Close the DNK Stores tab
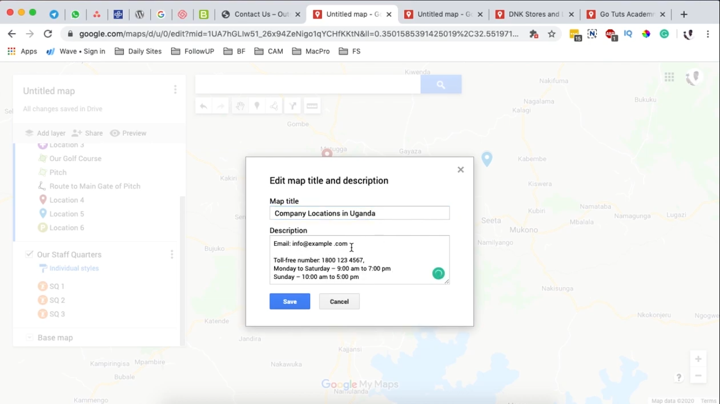 (x=571, y=14)
